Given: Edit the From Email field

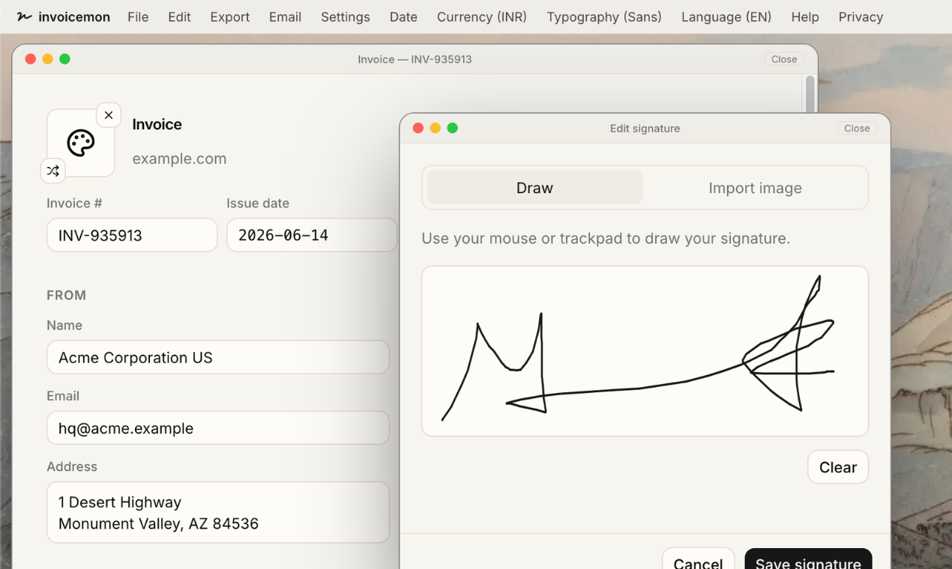Looking at the screenshot, I should (218, 428).
